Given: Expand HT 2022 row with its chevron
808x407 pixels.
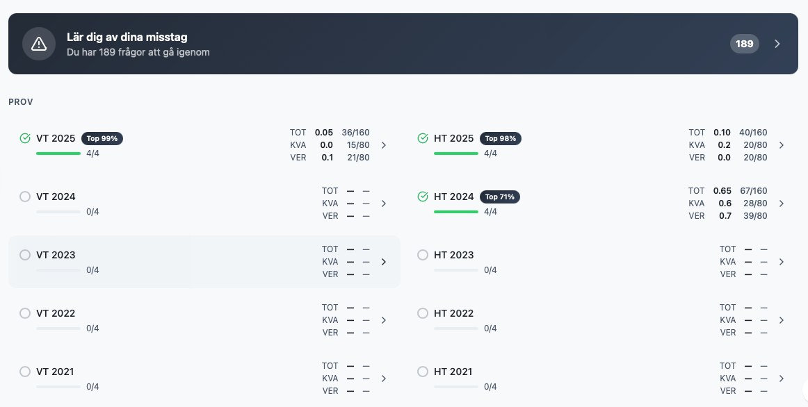Looking at the screenshot, I should pyautogui.click(x=781, y=320).
